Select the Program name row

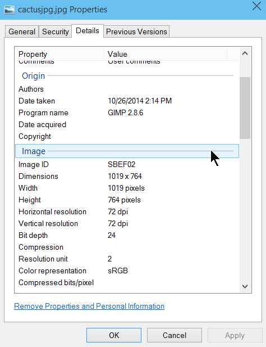click(127, 113)
